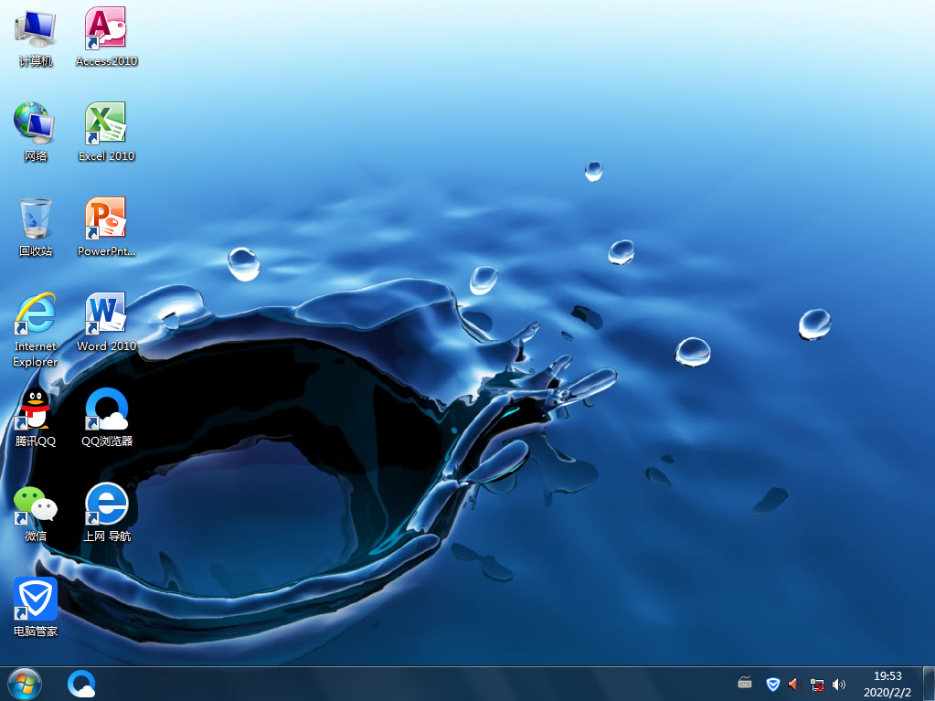
Task: Open the white speaker volume control
Action: coord(839,684)
